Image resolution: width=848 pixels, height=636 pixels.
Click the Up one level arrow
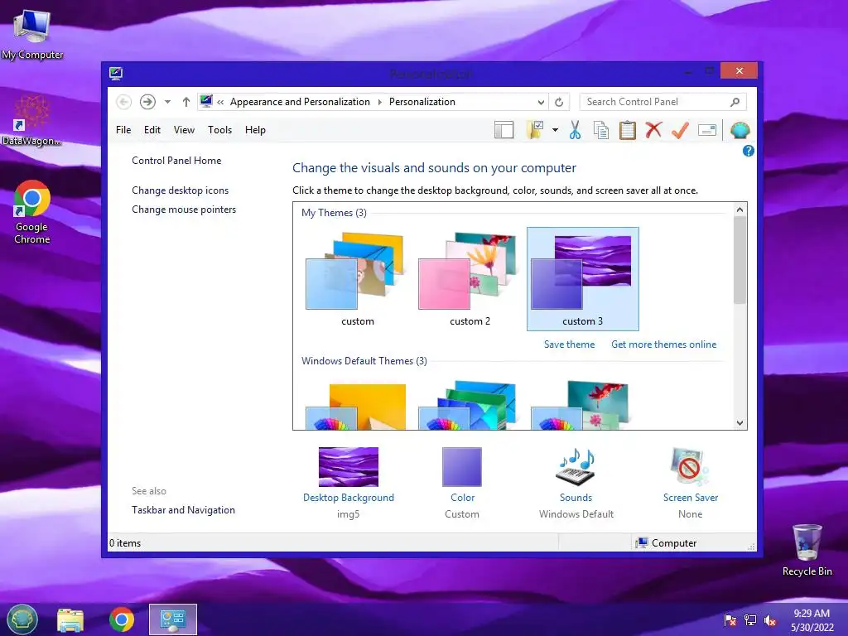(186, 102)
